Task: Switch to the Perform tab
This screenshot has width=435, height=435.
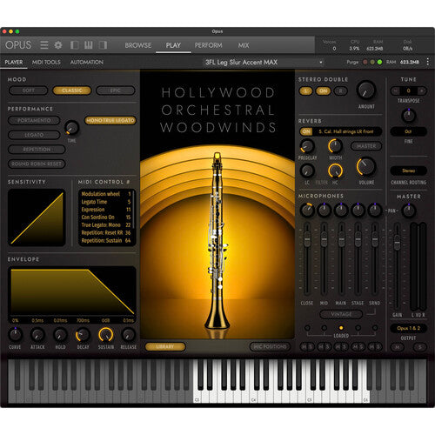Action: [x=208, y=45]
